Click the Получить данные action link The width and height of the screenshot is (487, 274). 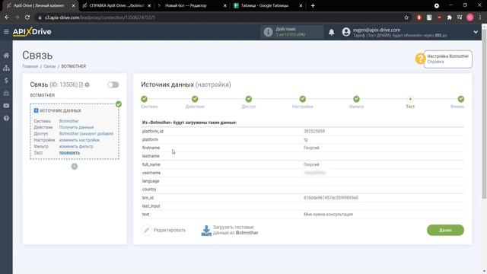click(x=76, y=127)
